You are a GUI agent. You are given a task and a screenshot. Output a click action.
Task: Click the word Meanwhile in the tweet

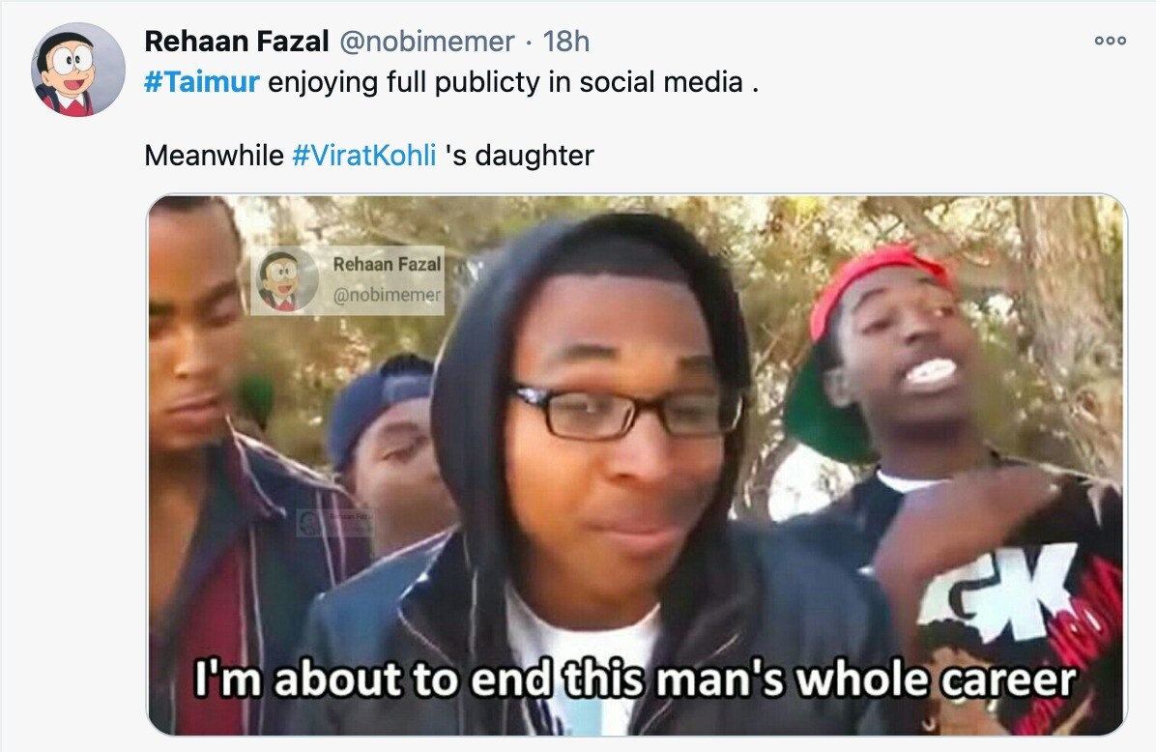click(x=214, y=156)
